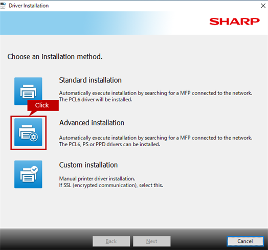
Task: Click the PCL6 driver description text
Action: click(x=96, y=100)
